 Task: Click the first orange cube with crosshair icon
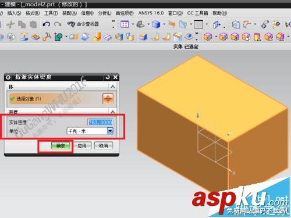(x=208, y=37)
